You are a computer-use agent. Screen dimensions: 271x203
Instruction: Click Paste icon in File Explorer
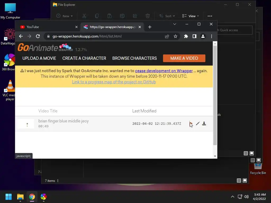[x=109, y=16]
